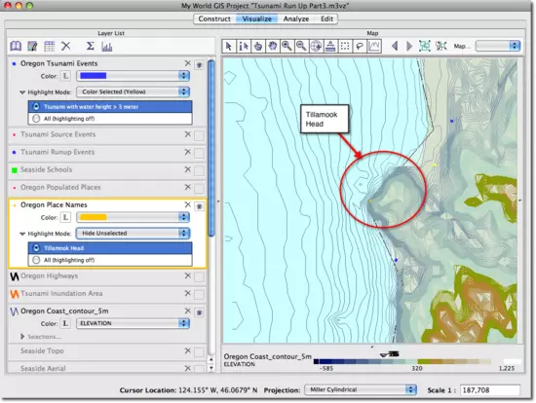Select the elevation profile graph tool

[x=374, y=46]
